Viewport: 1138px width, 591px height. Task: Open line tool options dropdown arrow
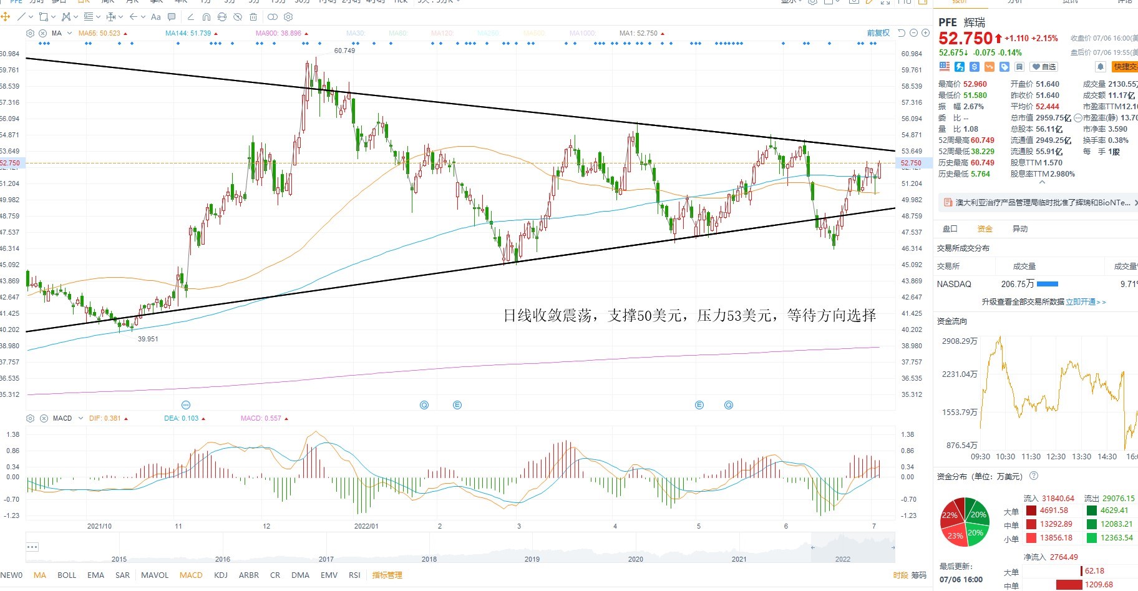pyautogui.click(x=31, y=17)
